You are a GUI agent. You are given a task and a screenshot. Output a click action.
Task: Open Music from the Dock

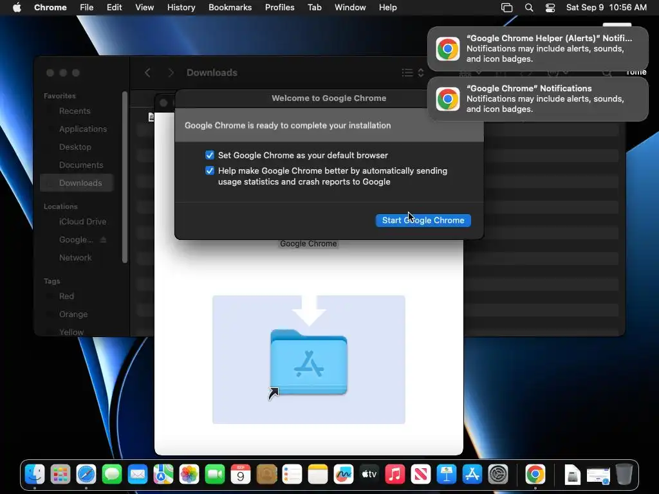point(395,475)
